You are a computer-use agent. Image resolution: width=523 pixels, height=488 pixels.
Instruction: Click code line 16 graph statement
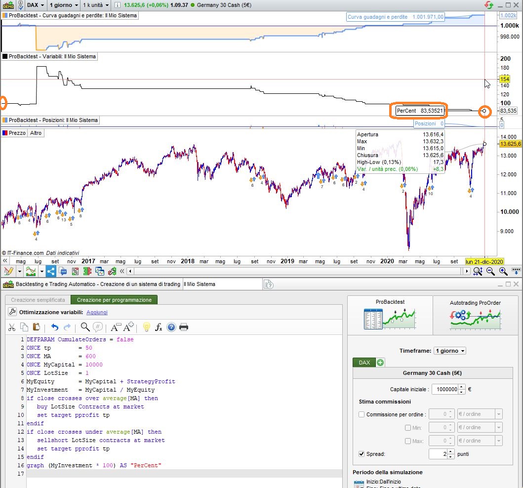pyautogui.click(x=94, y=465)
